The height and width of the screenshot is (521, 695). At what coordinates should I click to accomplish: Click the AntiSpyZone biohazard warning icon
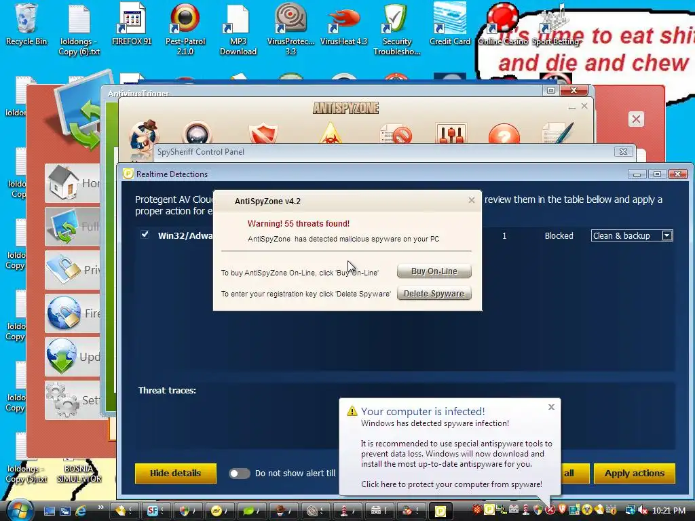pyautogui.click(x=331, y=134)
